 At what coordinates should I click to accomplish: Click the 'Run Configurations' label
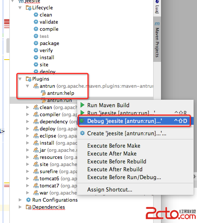click(55, 200)
